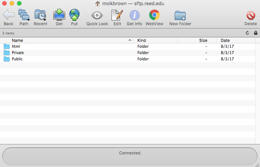Click the refresh icon in status bar
The height and width of the screenshot is (167, 260).
point(247,33)
